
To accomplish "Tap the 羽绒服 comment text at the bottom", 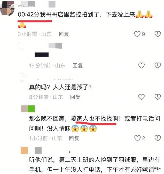I will [x=95, y=165].
